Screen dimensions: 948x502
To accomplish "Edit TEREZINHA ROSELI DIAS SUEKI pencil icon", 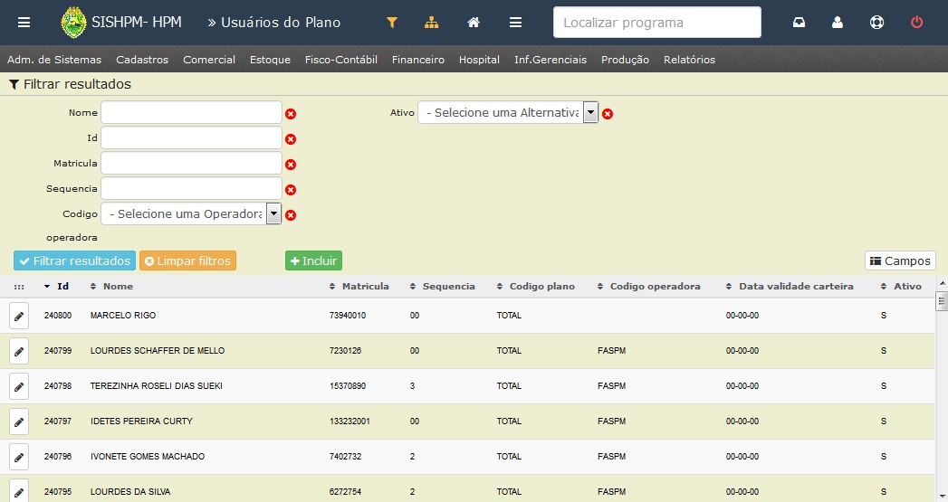I will pyautogui.click(x=19, y=386).
